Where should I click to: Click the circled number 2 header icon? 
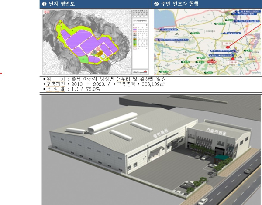tap(156, 4)
